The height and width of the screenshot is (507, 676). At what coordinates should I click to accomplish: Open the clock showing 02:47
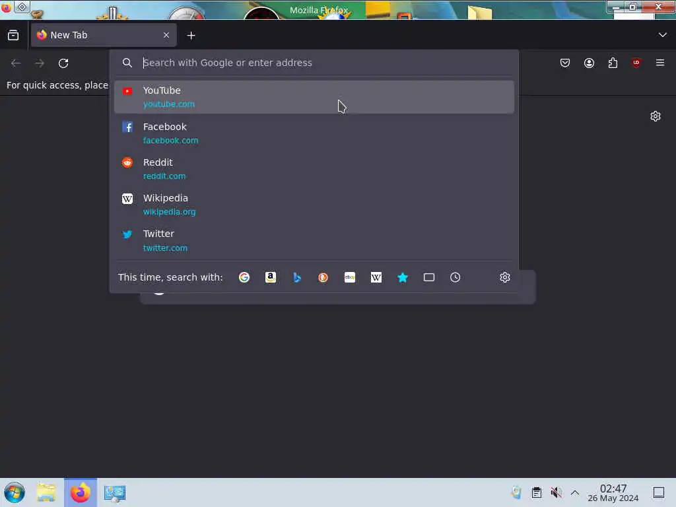click(613, 492)
